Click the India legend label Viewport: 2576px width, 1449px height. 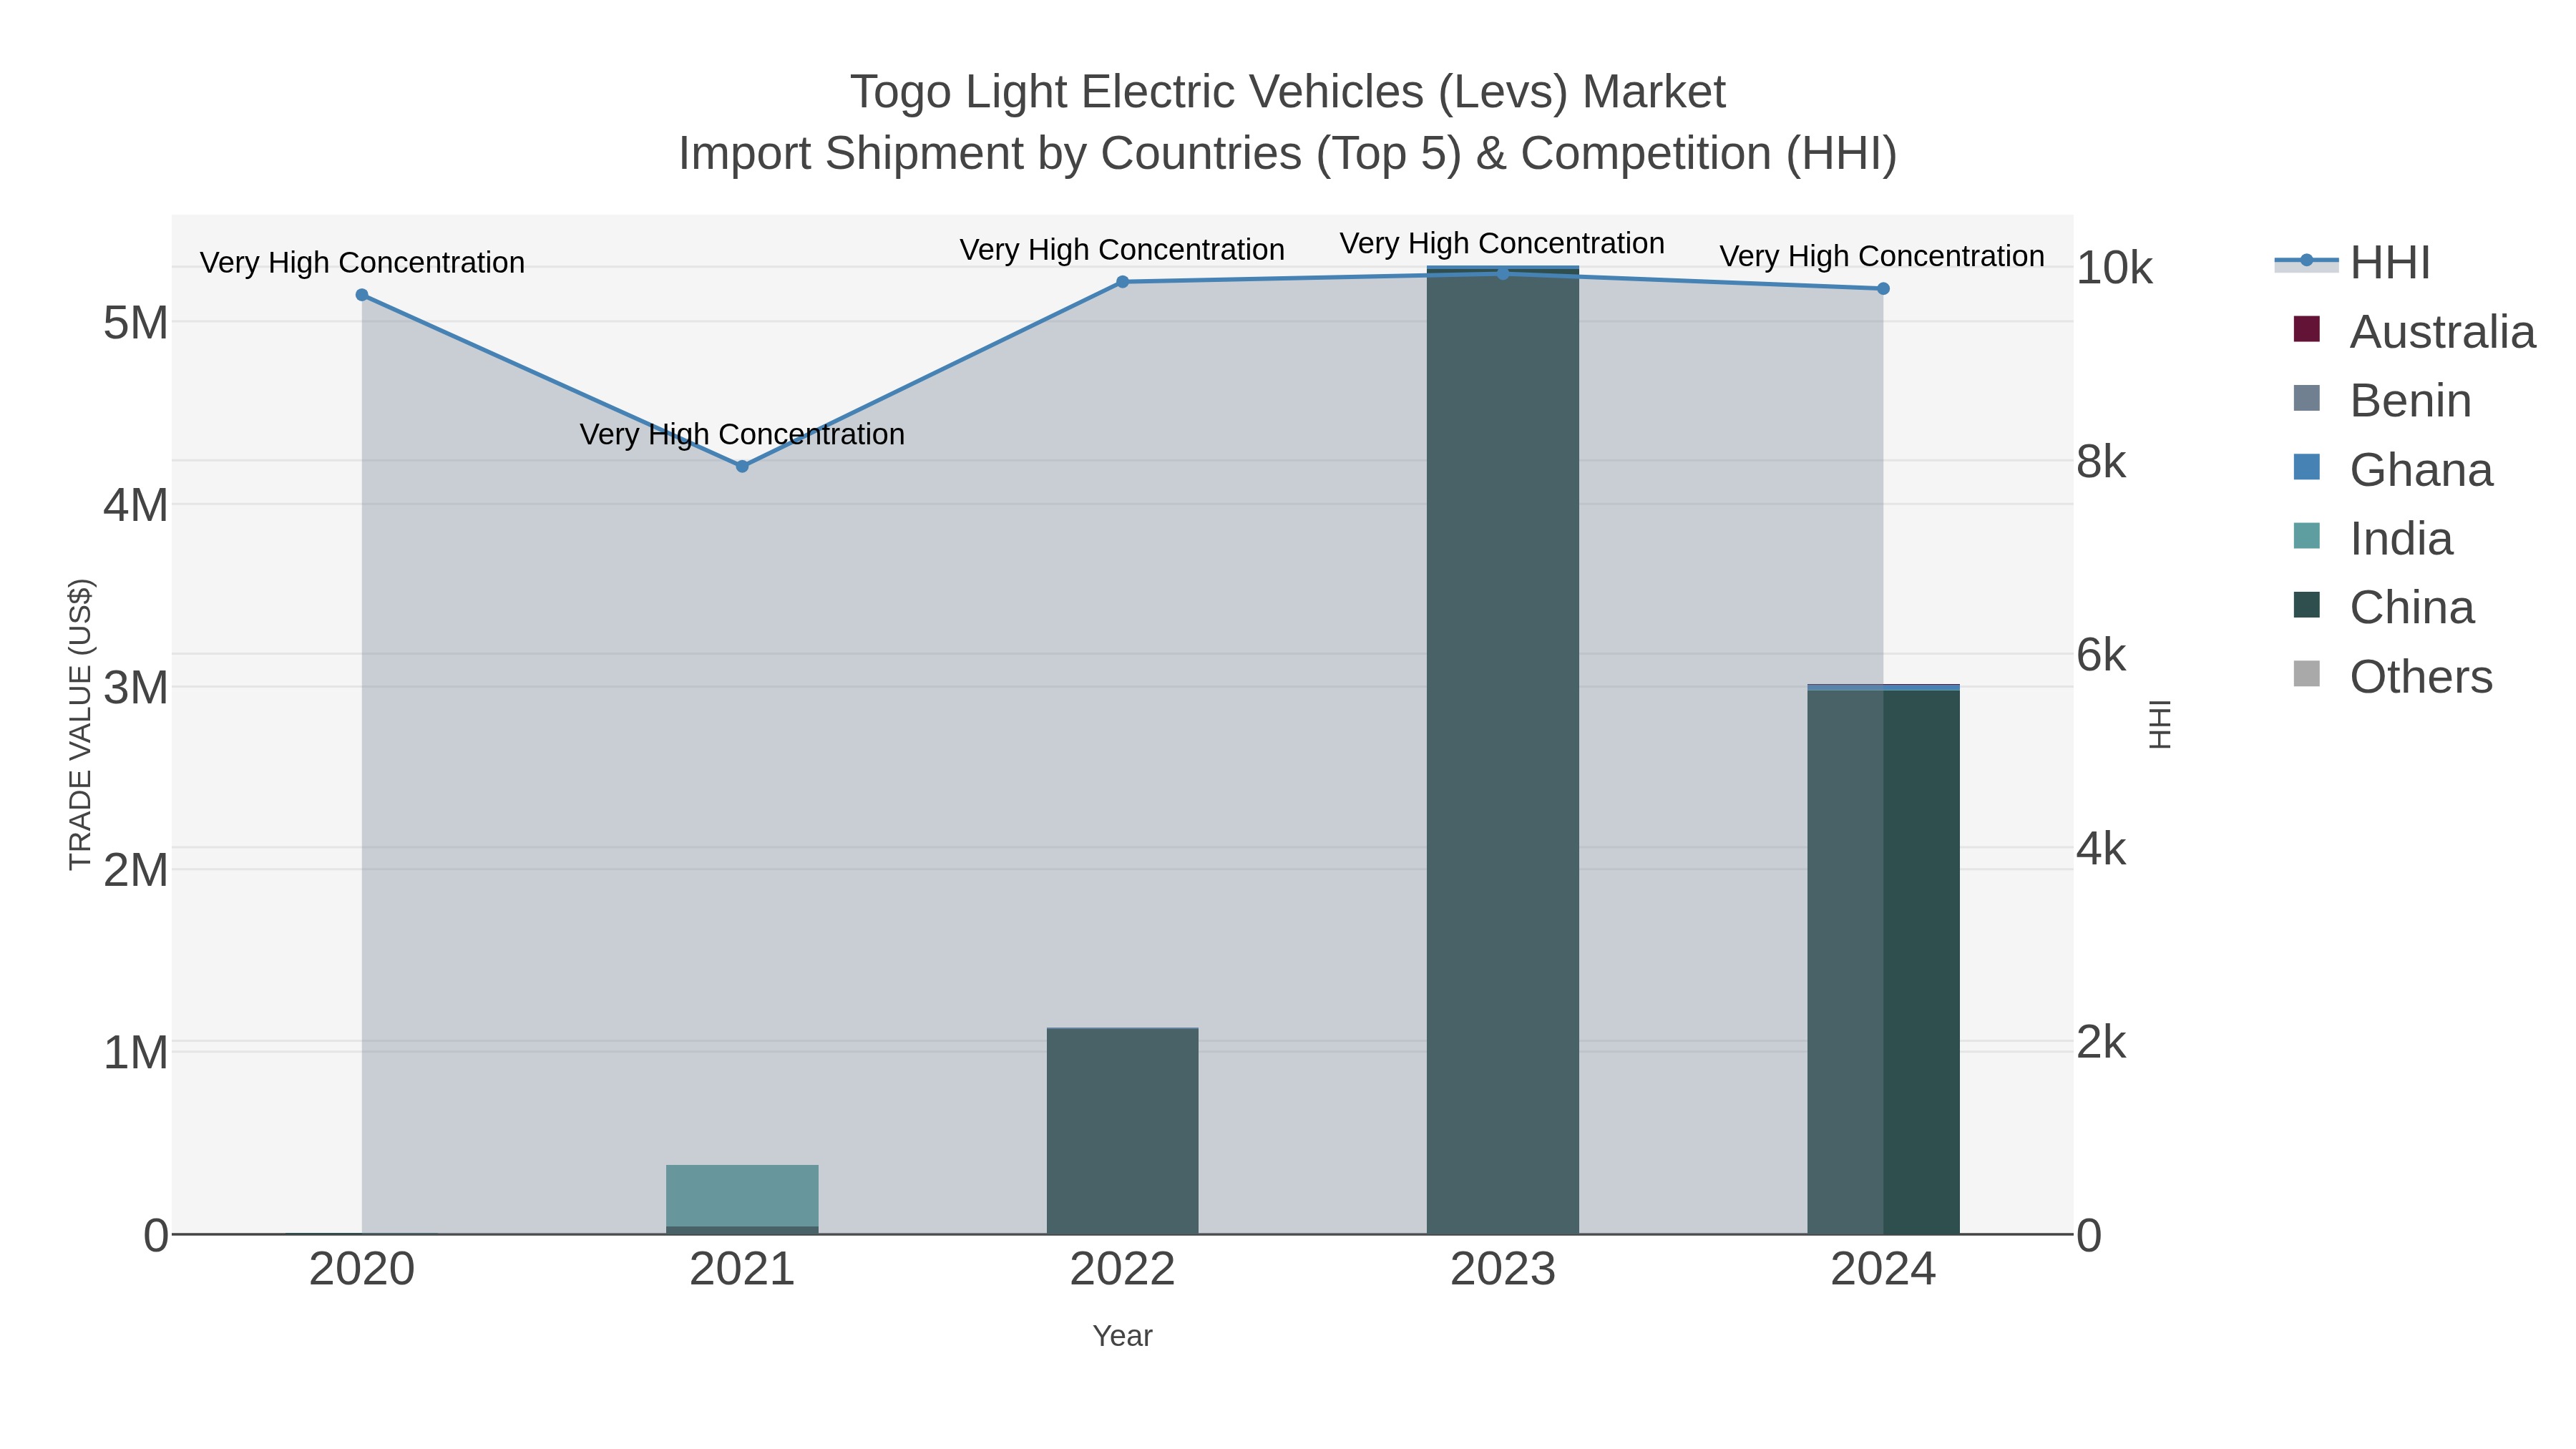coord(2401,539)
